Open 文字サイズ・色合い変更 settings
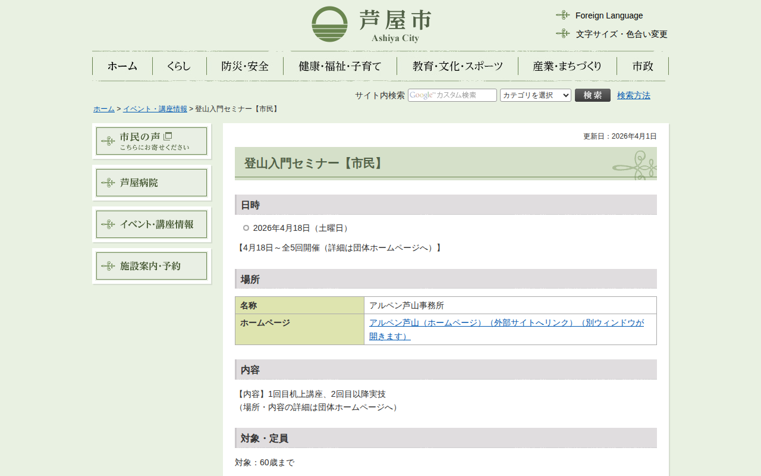Screen dimensions: 761x476 [x=621, y=34]
